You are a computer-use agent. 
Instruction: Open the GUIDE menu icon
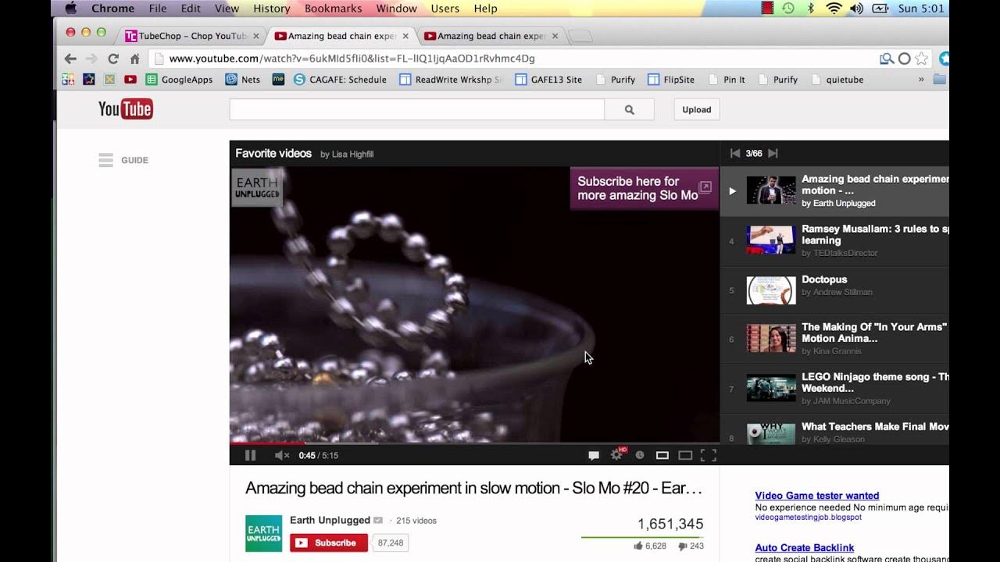(x=106, y=160)
